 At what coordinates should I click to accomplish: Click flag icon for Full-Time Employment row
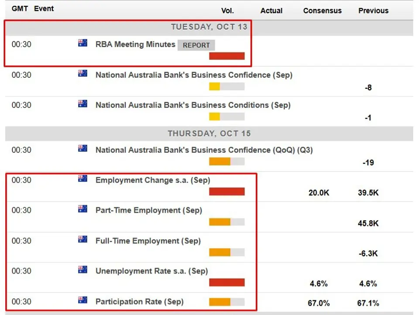(82, 239)
